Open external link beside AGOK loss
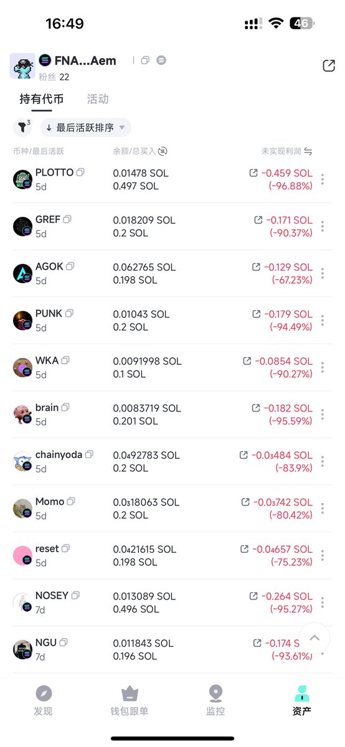Screen dimensions: 345x747 (256, 267)
